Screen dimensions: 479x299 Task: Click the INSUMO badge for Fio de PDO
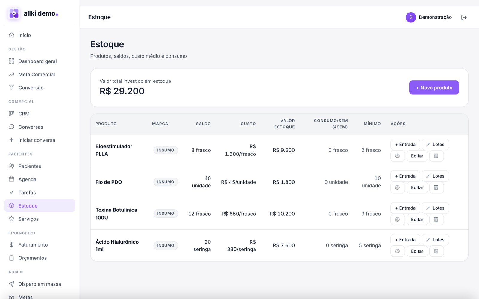166,182
